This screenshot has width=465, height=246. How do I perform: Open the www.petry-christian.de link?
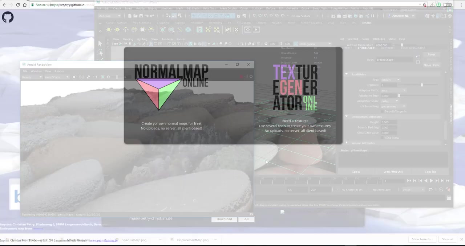point(104,240)
